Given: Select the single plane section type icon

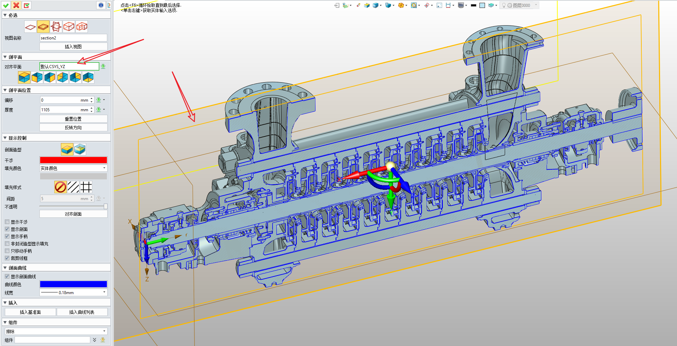Looking at the screenshot, I should click(30, 27).
